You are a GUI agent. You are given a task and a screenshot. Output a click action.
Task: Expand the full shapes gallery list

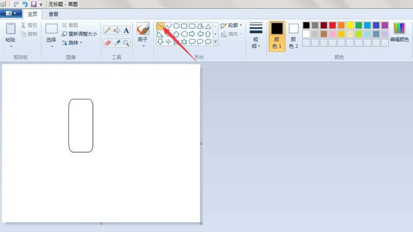tap(216, 42)
